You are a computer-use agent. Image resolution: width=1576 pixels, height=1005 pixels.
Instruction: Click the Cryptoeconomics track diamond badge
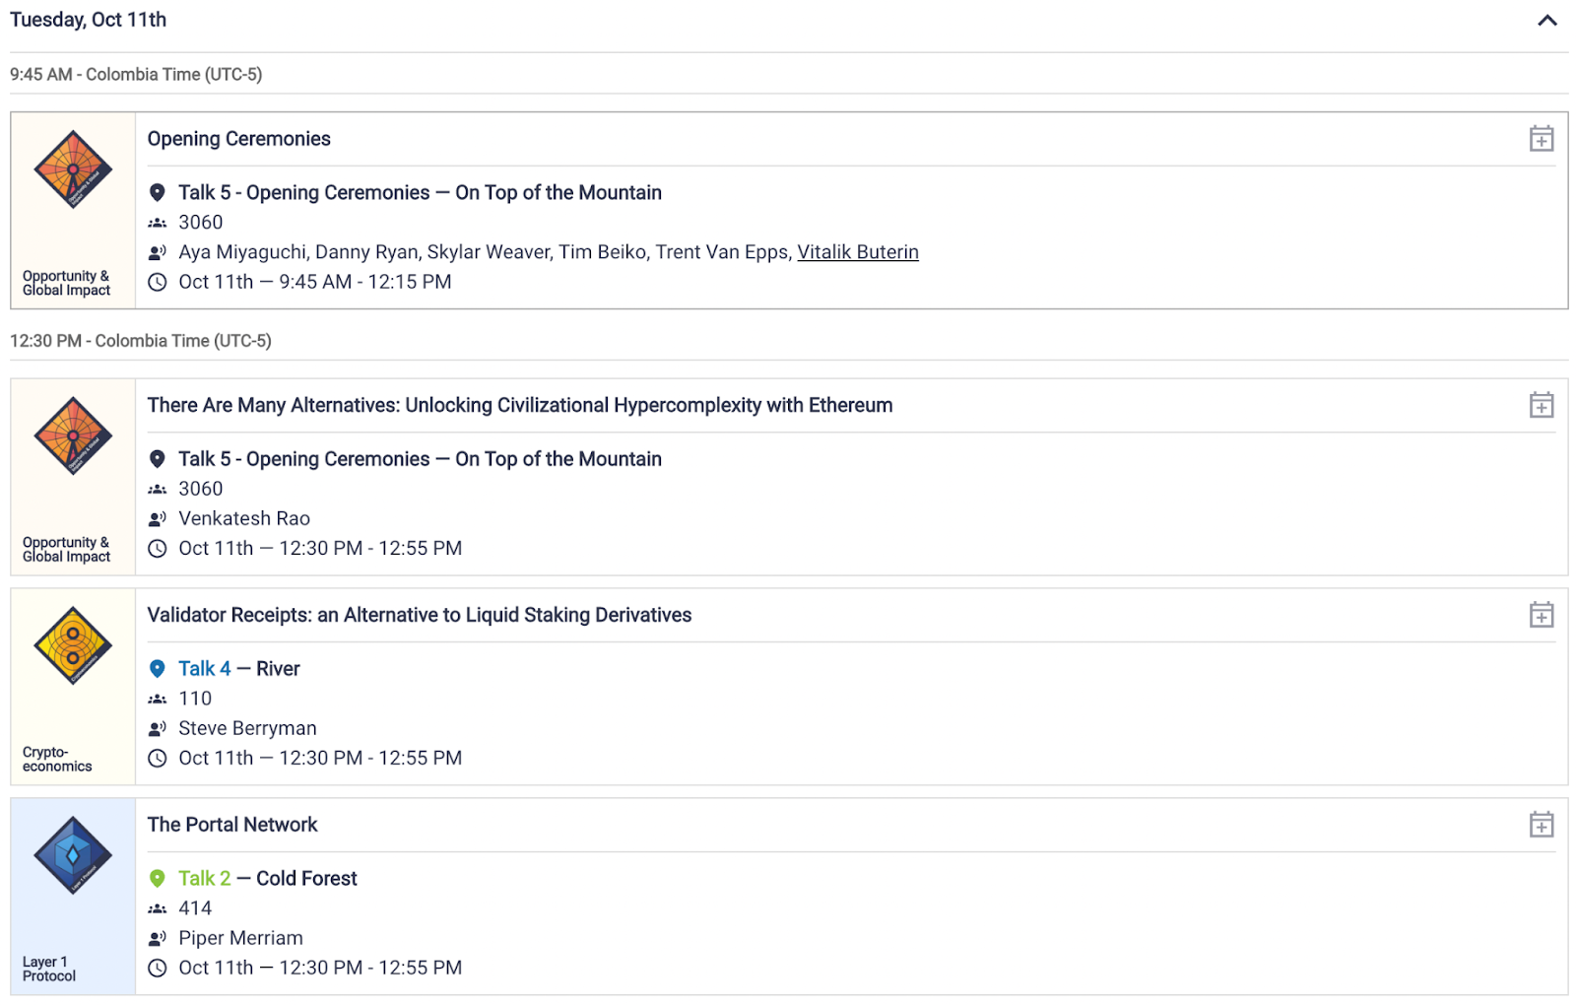pyautogui.click(x=73, y=645)
